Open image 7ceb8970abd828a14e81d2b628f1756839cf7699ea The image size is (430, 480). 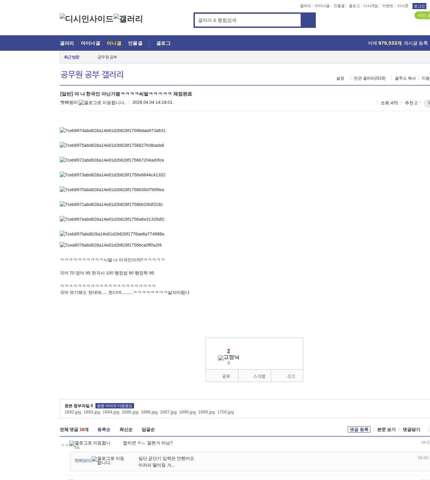point(112,190)
